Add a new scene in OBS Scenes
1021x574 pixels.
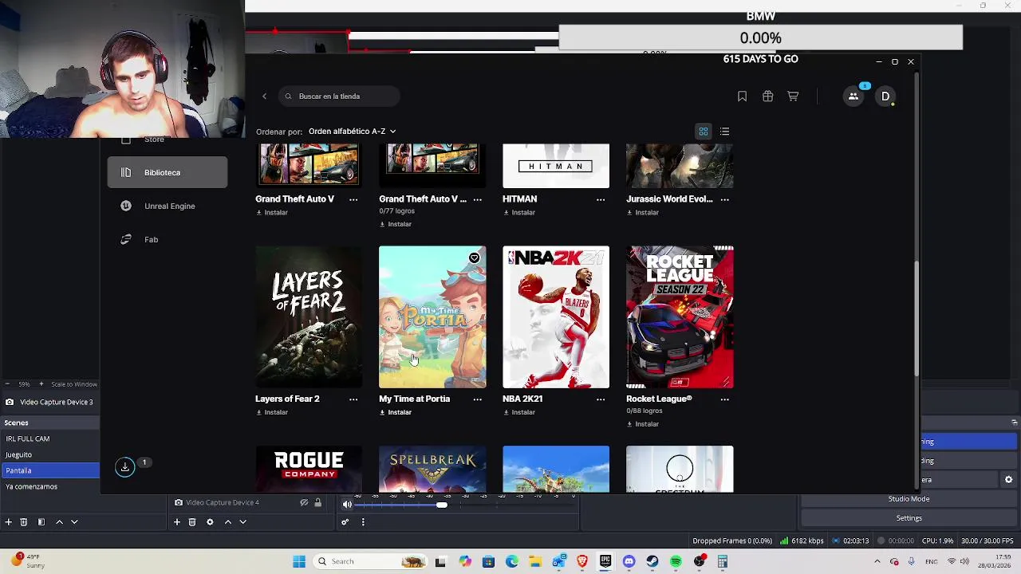click(x=9, y=522)
